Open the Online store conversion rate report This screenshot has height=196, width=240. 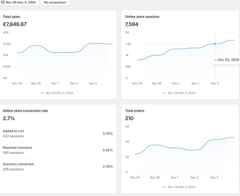[25, 111]
